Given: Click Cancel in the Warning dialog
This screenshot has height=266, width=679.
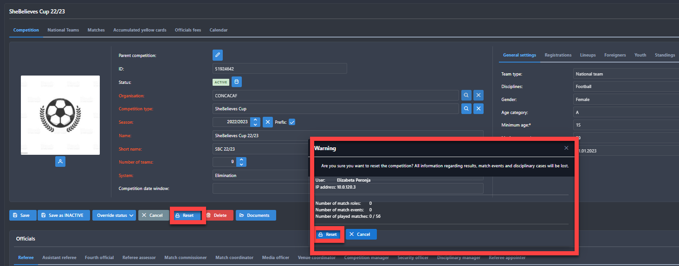Looking at the screenshot, I should tap(361, 234).
